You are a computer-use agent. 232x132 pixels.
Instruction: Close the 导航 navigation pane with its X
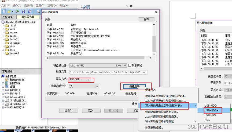pyautogui.click(x=131, y=6)
